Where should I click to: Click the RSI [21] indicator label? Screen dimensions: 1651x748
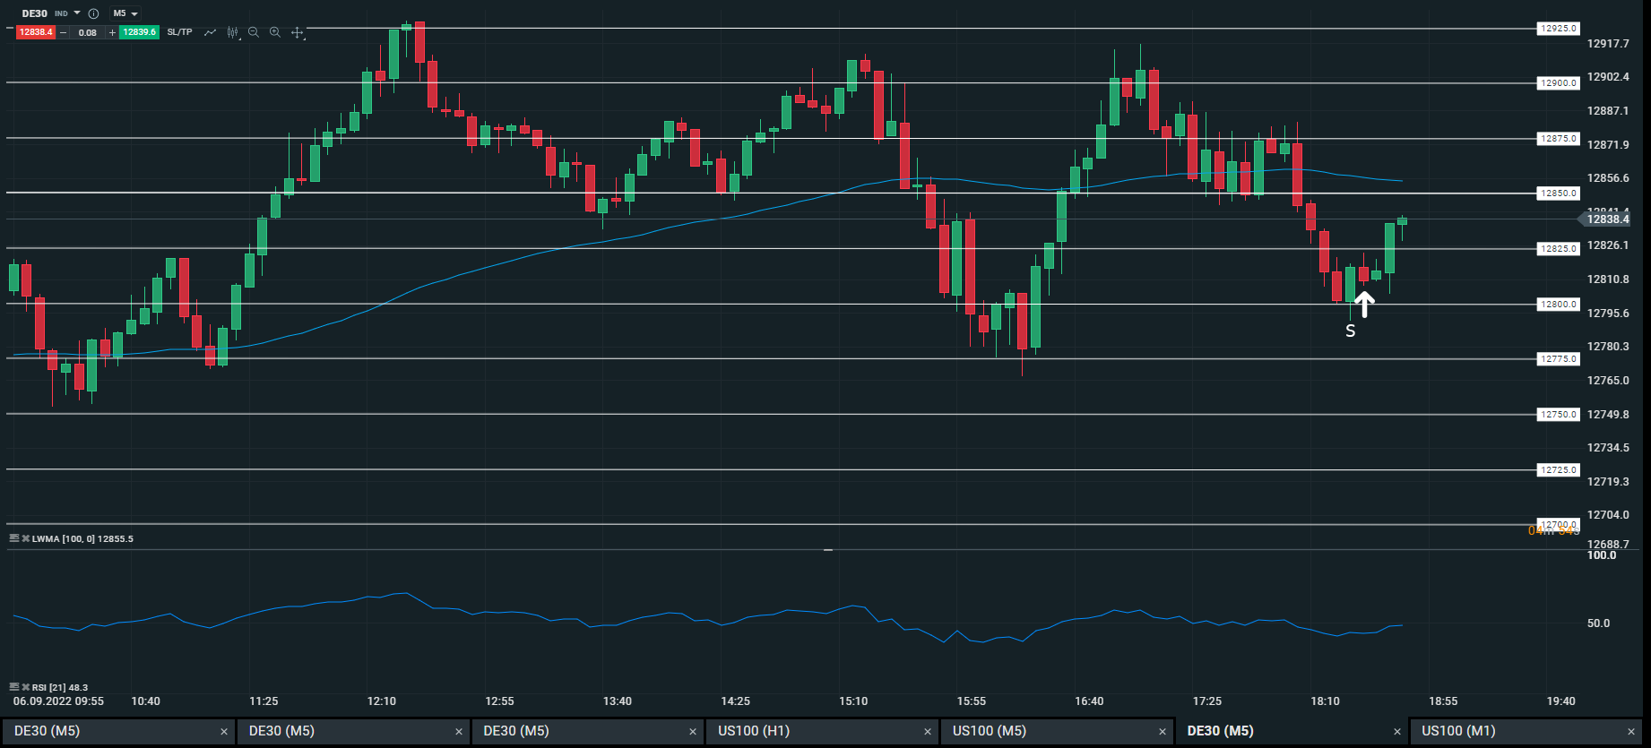pos(60,687)
